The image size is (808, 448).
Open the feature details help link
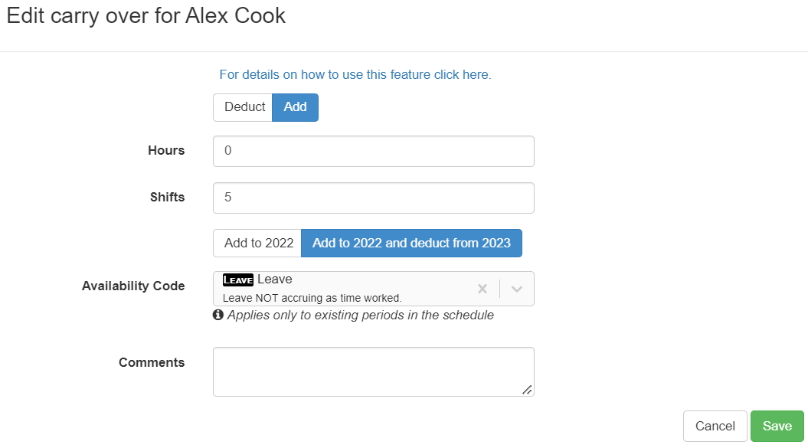click(x=355, y=75)
